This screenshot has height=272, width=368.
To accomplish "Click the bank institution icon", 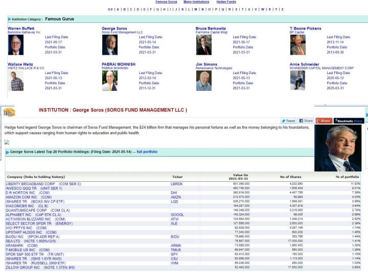I will pos(9,112).
